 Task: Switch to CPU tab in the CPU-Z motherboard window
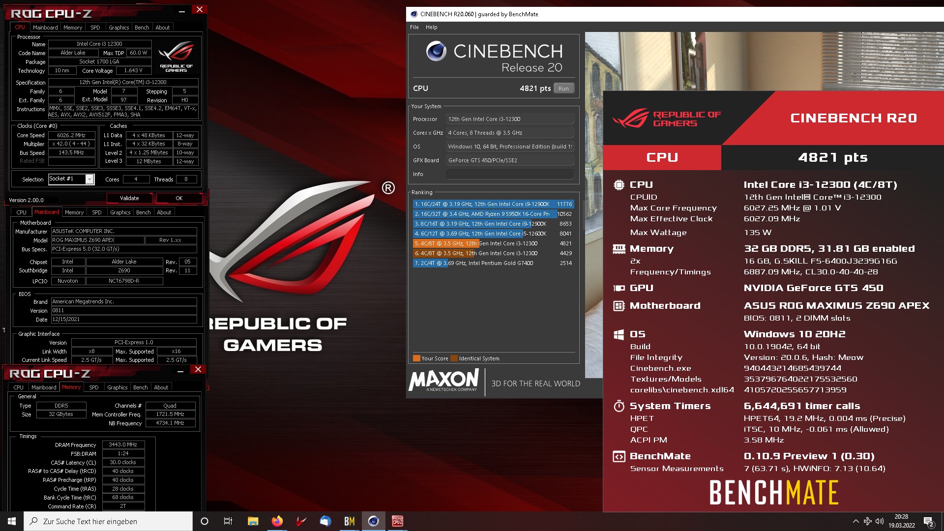[21, 212]
